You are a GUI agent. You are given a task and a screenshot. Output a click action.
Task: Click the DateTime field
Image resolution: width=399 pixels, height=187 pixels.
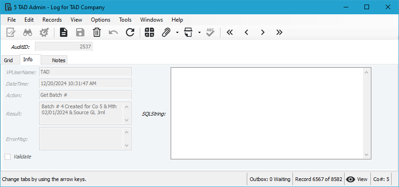[x=85, y=83]
